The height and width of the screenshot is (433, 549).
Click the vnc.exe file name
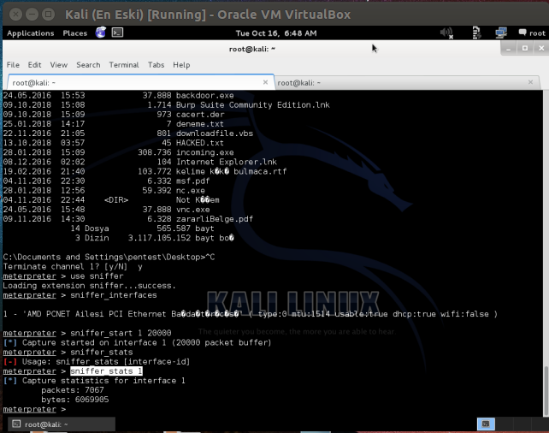[193, 209]
